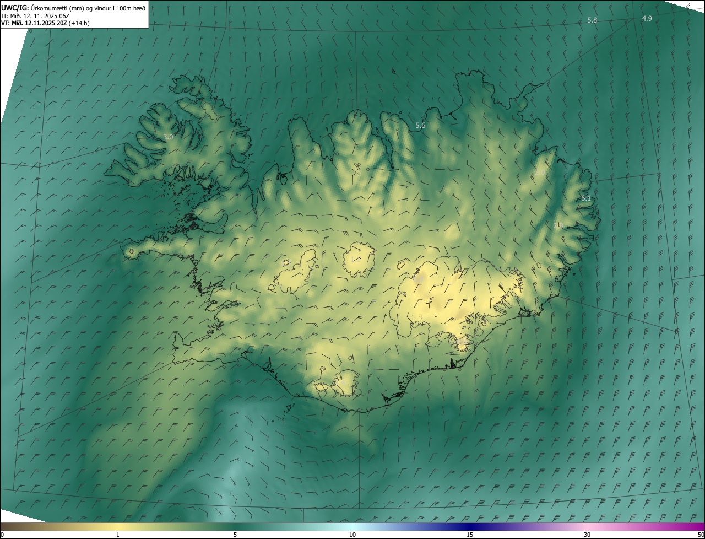Click the title 'UWC/IG: Úrkomumætti (mm) og vindur í 100m hæð'
705x539 pixels.
tap(73, 8)
